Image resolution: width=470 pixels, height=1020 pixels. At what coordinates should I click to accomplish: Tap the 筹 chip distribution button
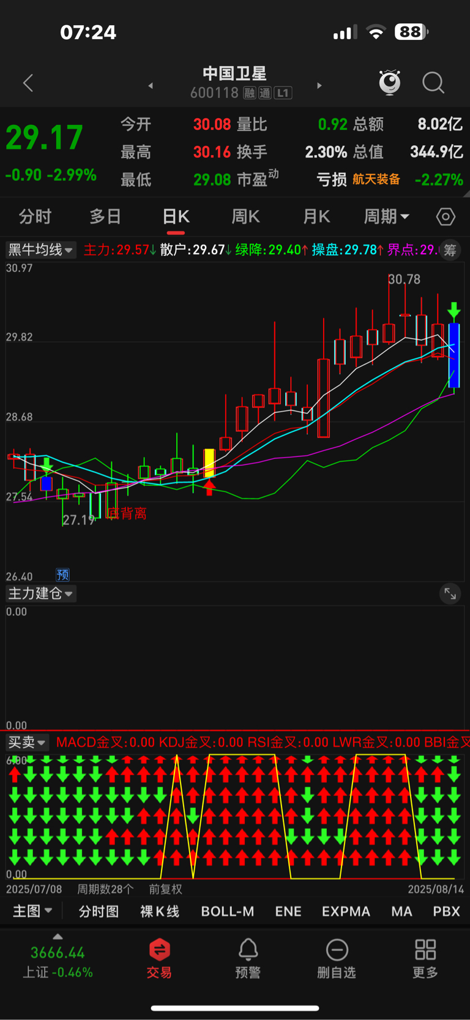[450, 250]
